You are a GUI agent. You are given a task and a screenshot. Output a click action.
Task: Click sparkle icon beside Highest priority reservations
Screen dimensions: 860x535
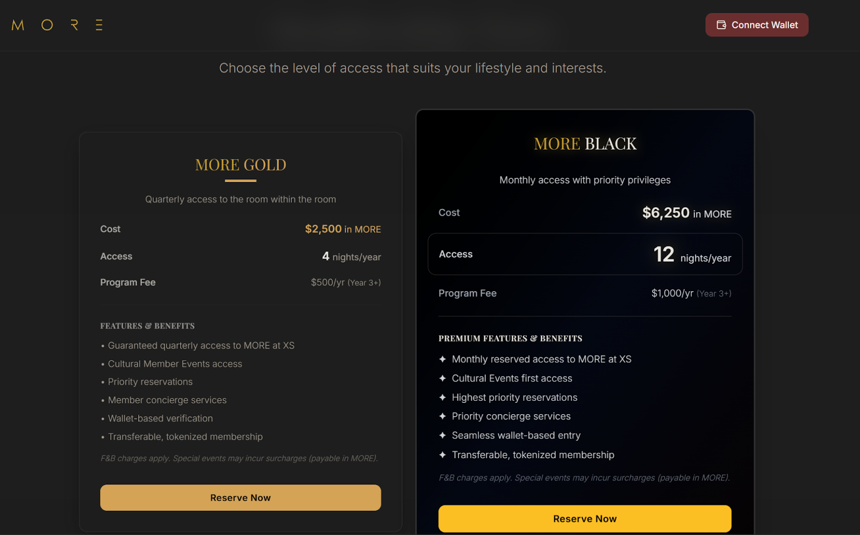click(x=442, y=397)
